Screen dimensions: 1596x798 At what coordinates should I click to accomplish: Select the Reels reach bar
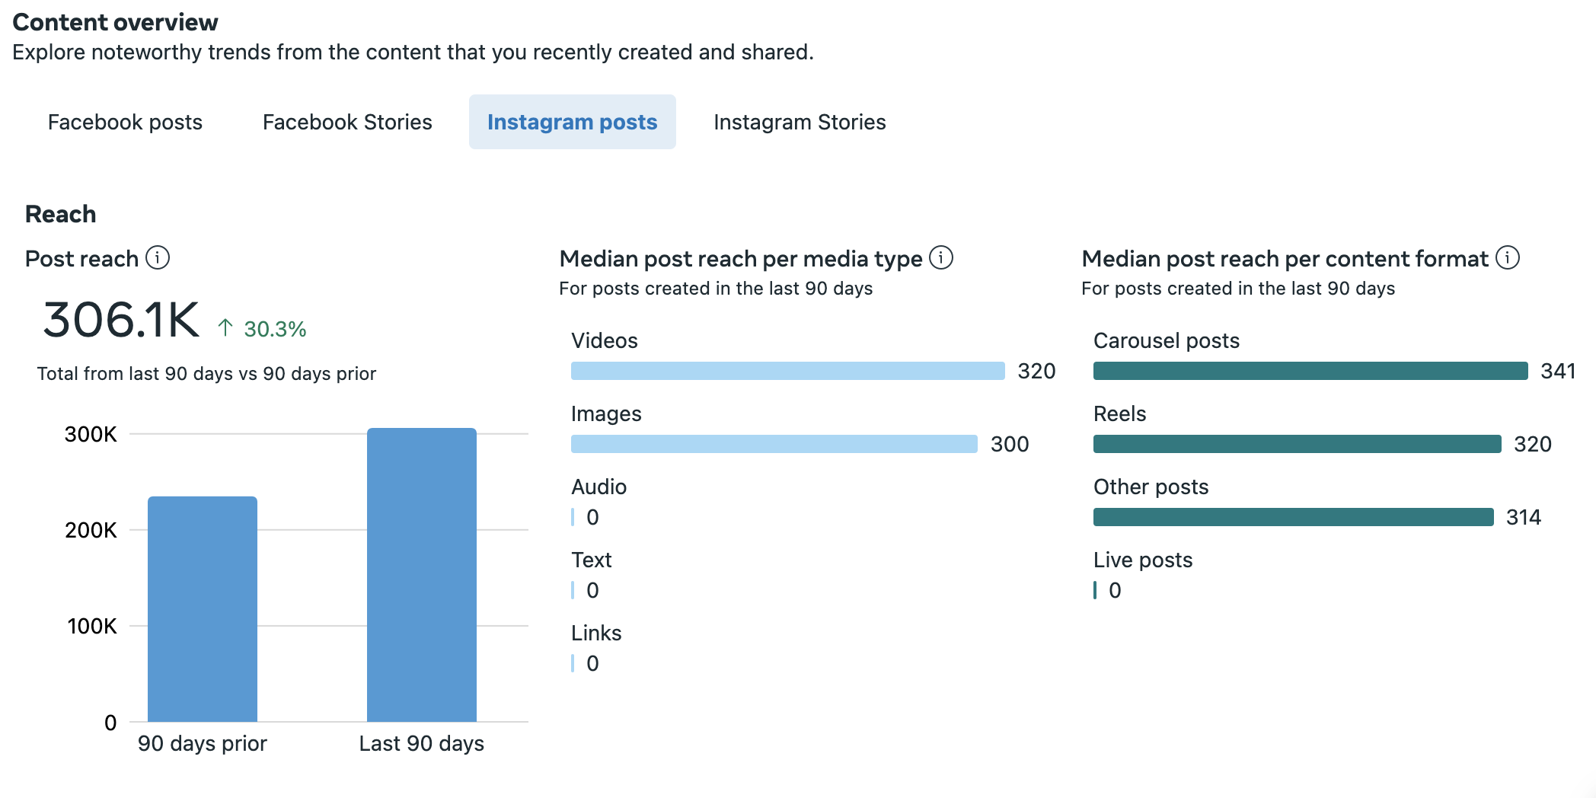point(1297,444)
